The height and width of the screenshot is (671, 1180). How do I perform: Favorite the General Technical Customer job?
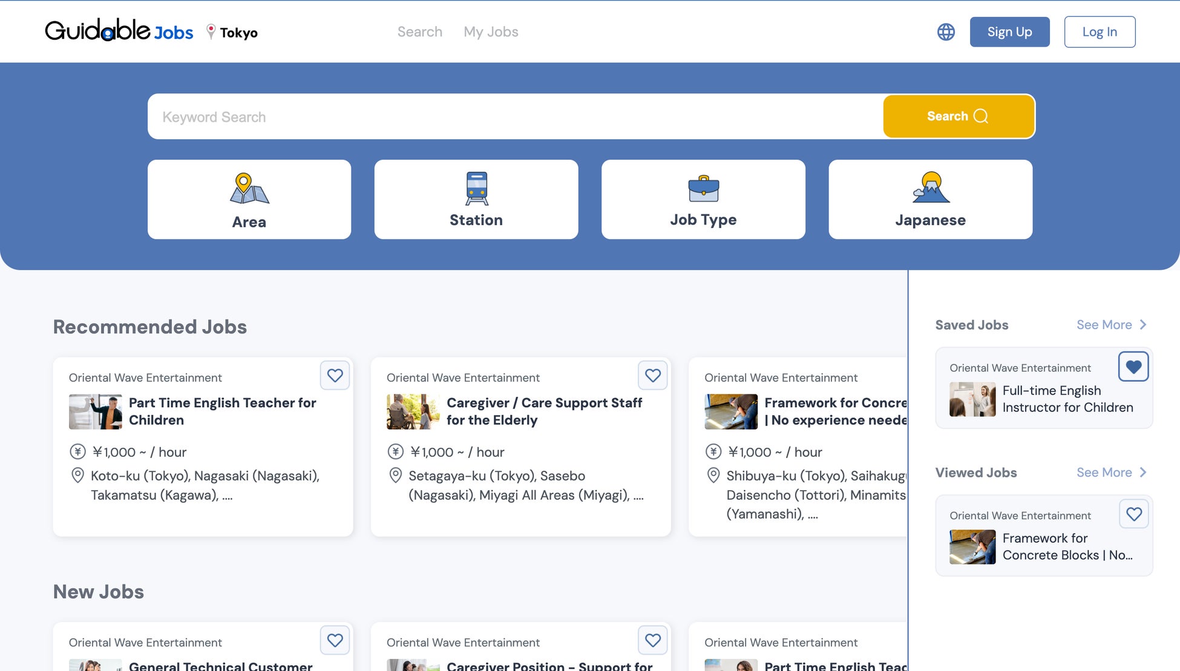coord(335,640)
